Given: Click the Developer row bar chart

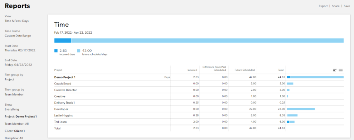Looking at the screenshot, I should click(301, 109).
